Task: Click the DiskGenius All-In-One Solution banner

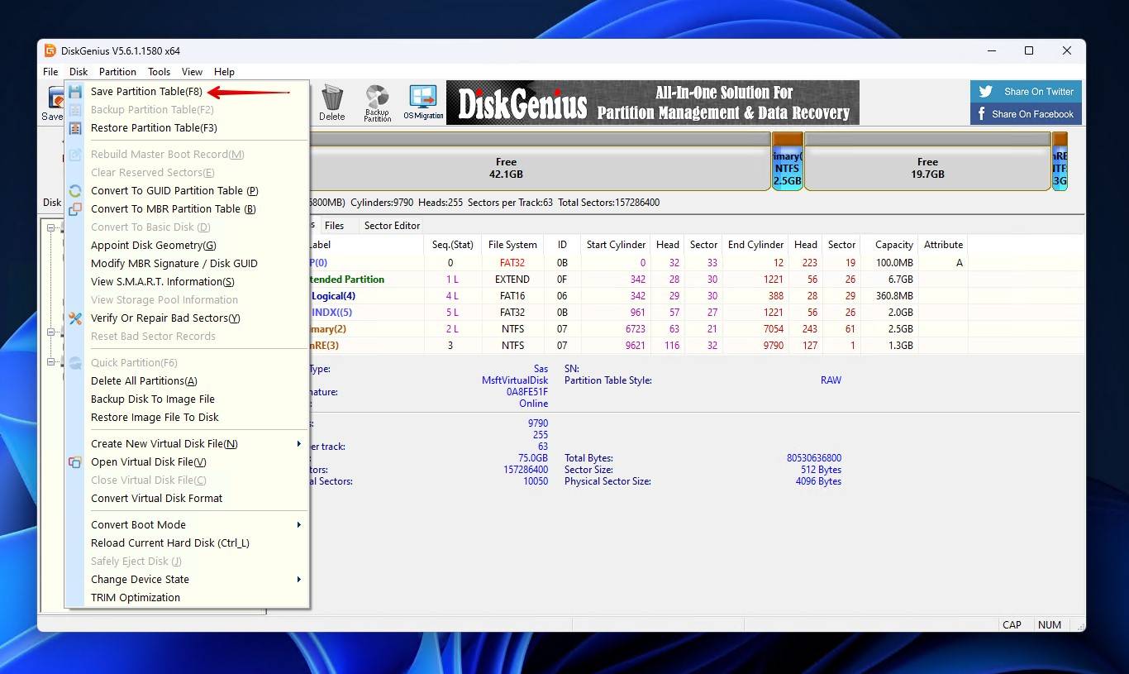Action: 653,103
